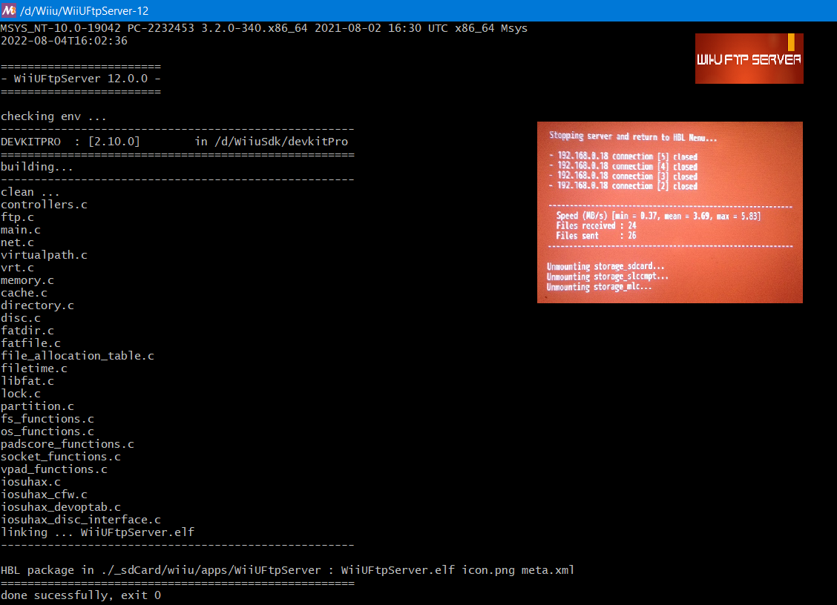Click the vrt.c line

point(17,268)
